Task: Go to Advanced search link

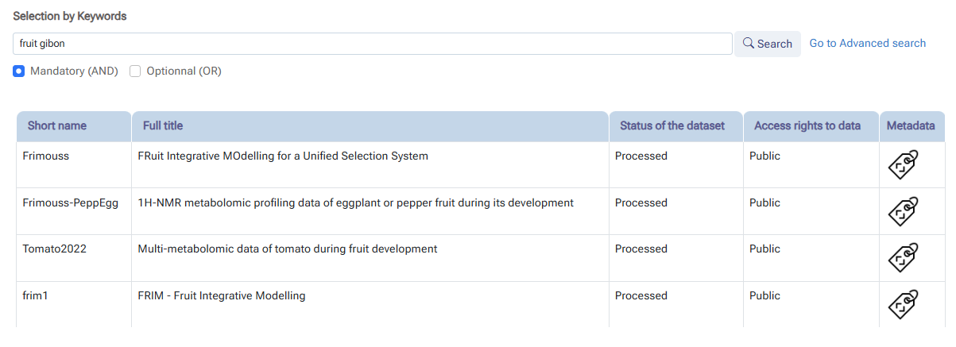Action: click(x=867, y=43)
